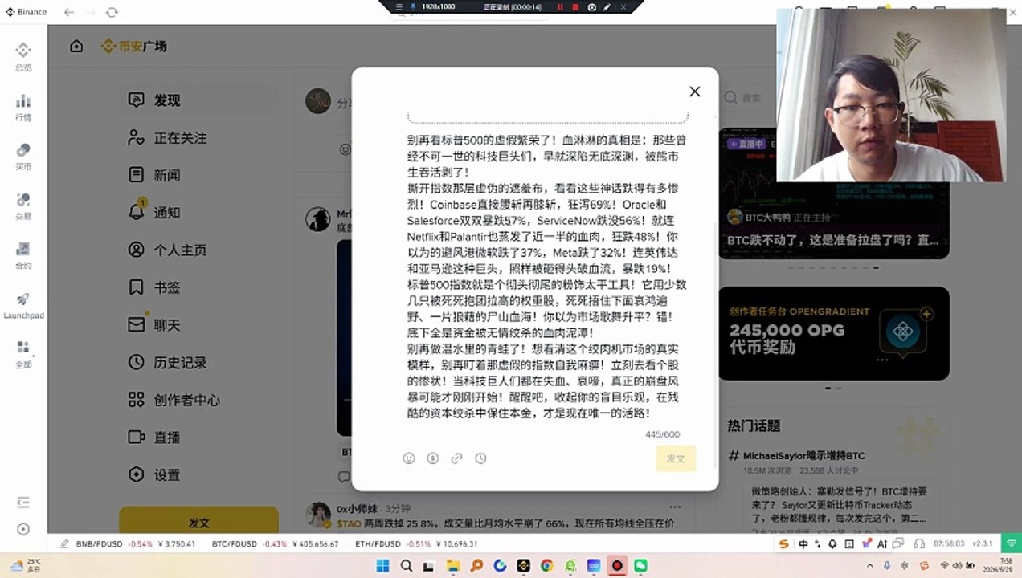Open the 币安广场 logo link
Image resolution: width=1022 pixels, height=578 pixels.
coord(134,46)
